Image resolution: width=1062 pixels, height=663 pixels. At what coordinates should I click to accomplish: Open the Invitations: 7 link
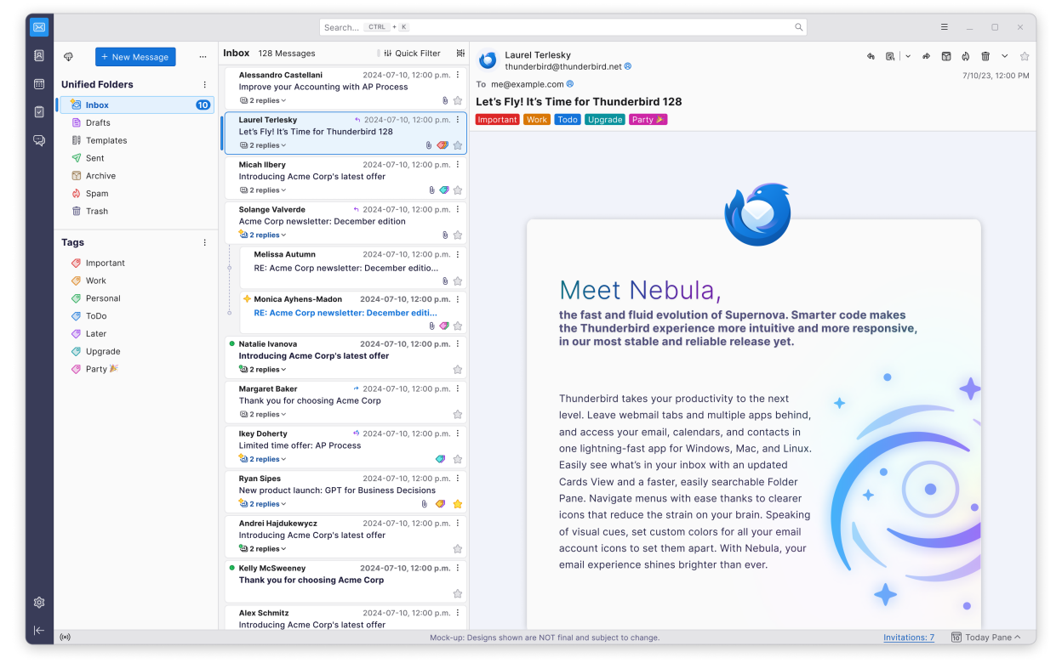click(x=908, y=637)
